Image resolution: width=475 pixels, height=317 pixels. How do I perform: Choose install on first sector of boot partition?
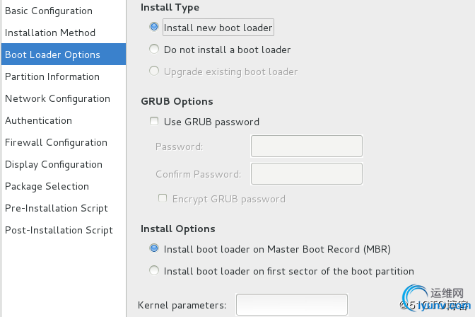(154, 271)
